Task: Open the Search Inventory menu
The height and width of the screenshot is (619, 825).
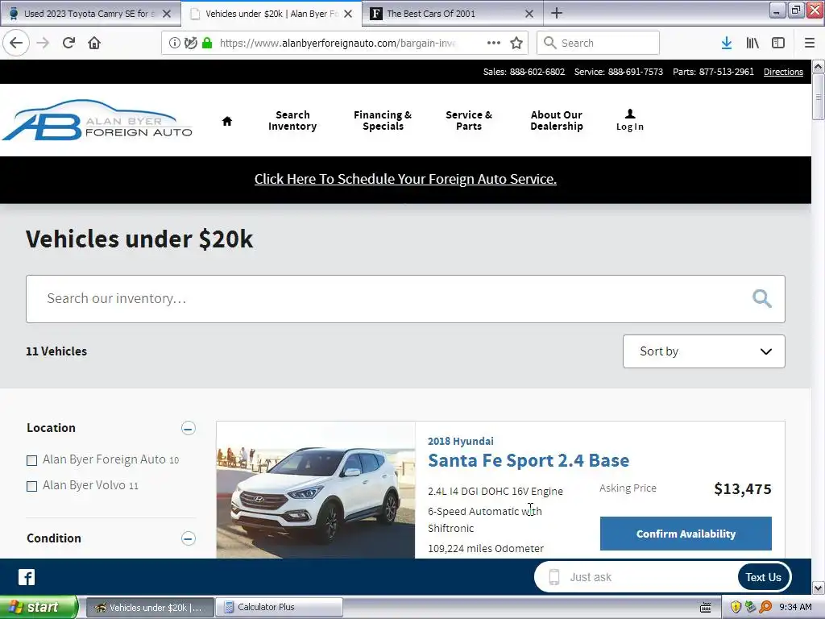Action: [x=292, y=121]
